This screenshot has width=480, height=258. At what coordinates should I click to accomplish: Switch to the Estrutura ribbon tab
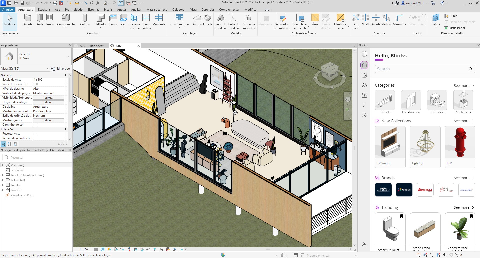coord(44,10)
